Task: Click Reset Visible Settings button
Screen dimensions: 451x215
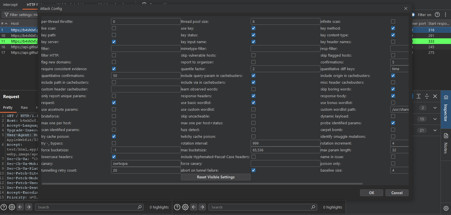Action: tap(216, 177)
